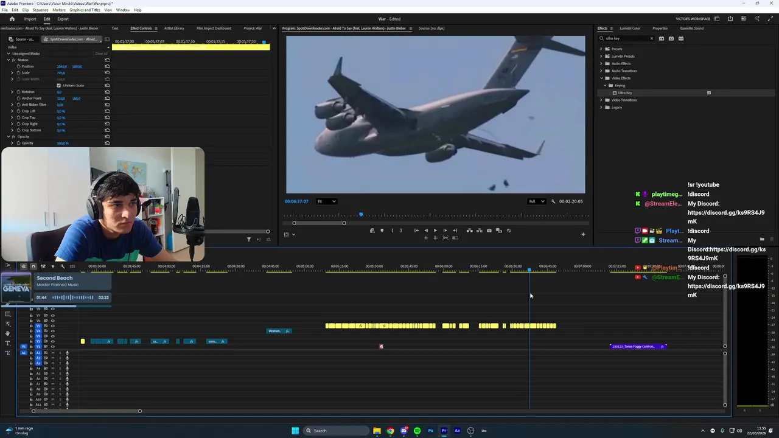779x438 pixels.
Task: Click the Windows Start button
Action: [x=295, y=431]
